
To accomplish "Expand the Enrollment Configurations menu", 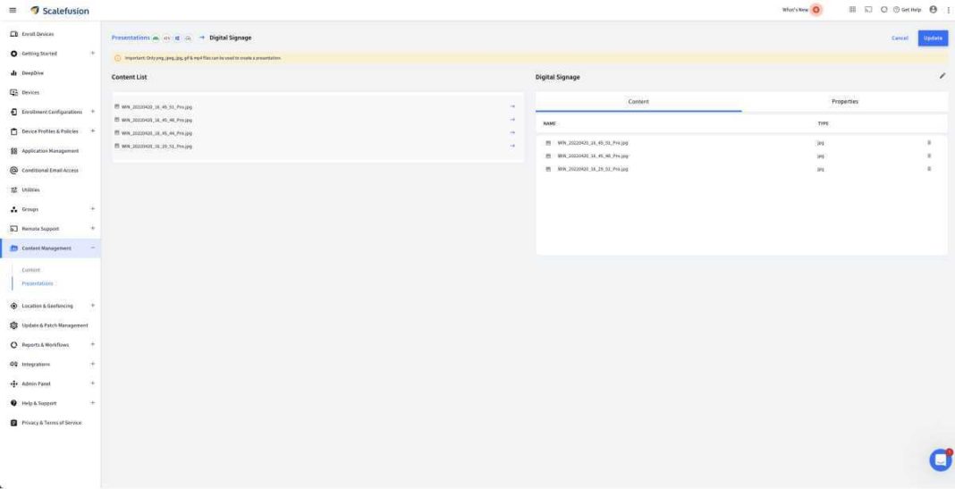I will coord(92,112).
